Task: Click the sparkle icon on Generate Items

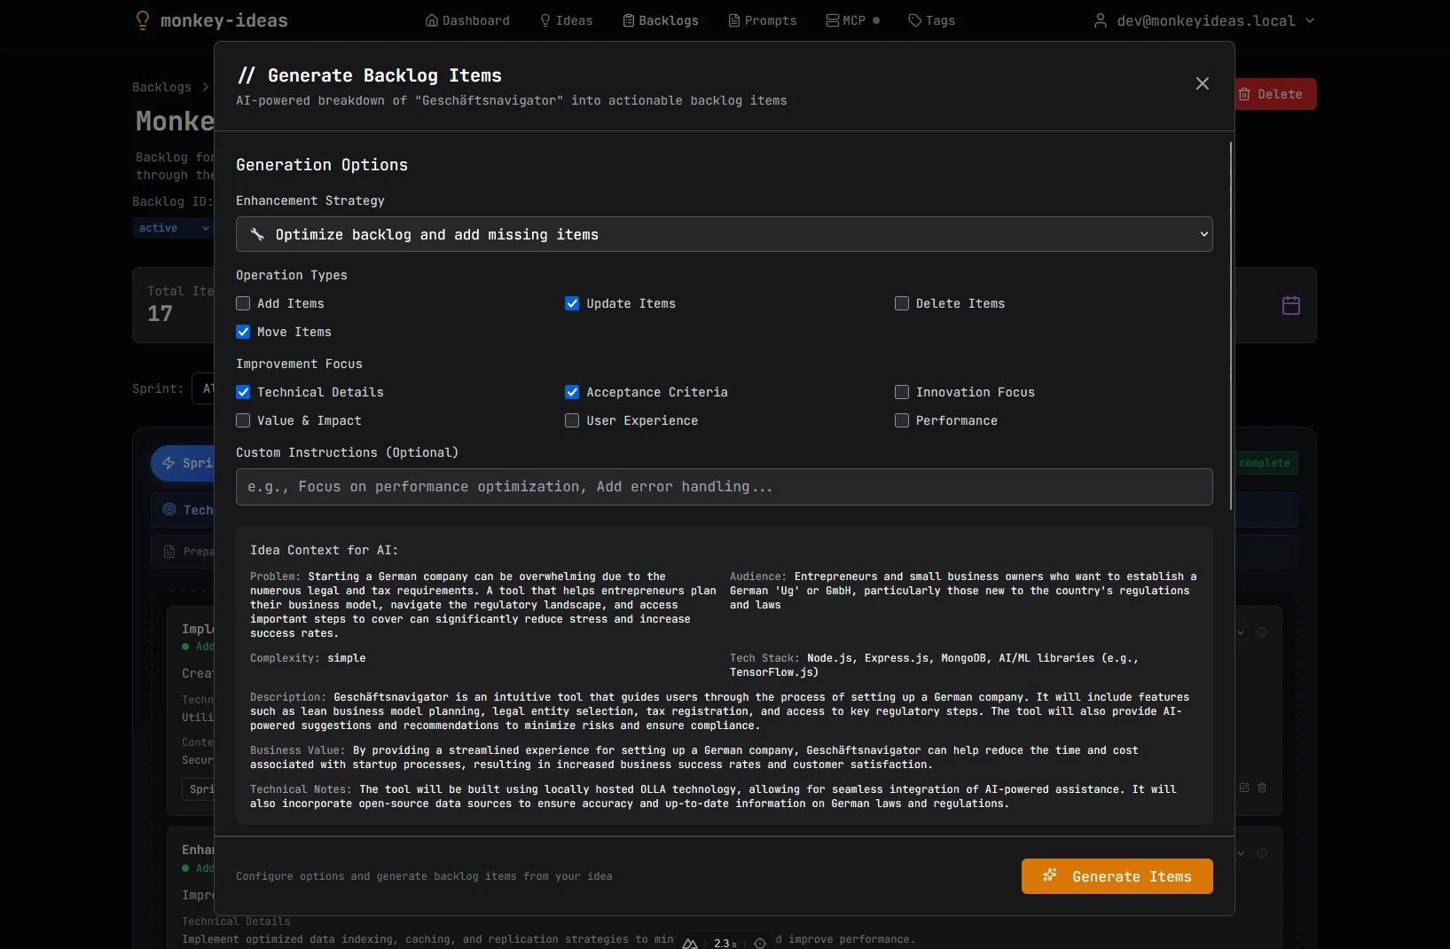Action: pyautogui.click(x=1050, y=875)
